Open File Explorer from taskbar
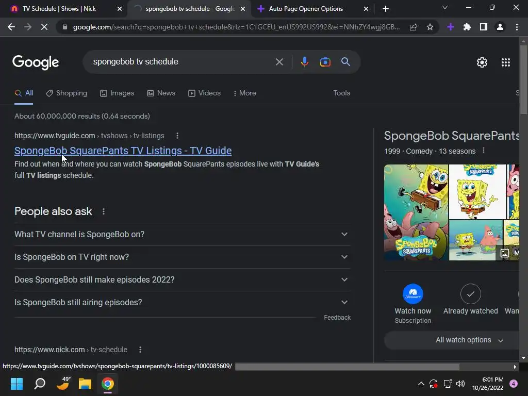 click(85, 384)
